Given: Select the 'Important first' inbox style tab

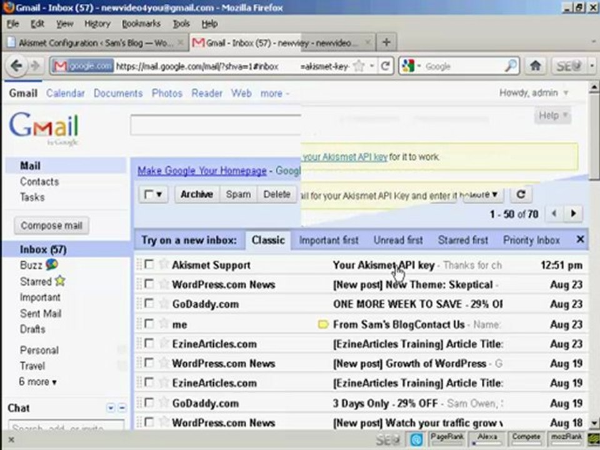Looking at the screenshot, I should [x=329, y=240].
